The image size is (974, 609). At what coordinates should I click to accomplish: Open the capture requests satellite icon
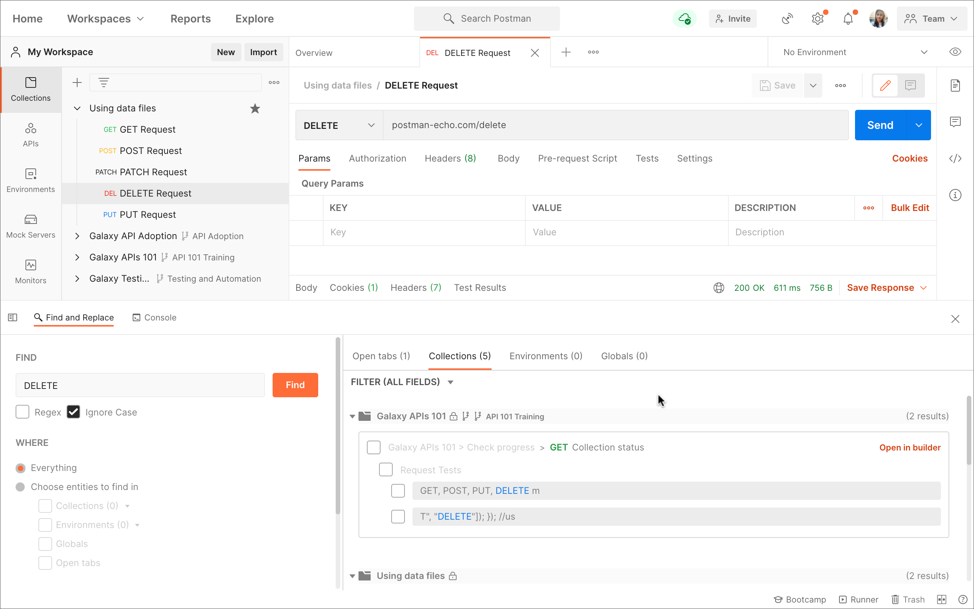tap(787, 19)
